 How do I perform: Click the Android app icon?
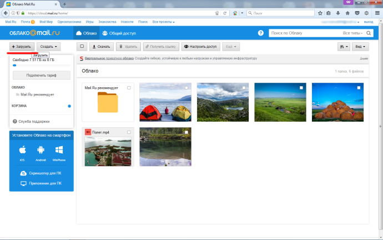[40, 150]
